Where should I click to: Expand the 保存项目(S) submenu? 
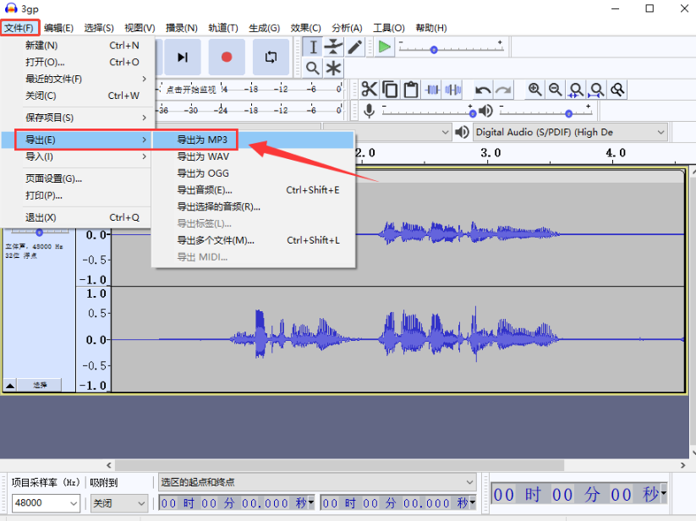pyautogui.click(x=78, y=118)
